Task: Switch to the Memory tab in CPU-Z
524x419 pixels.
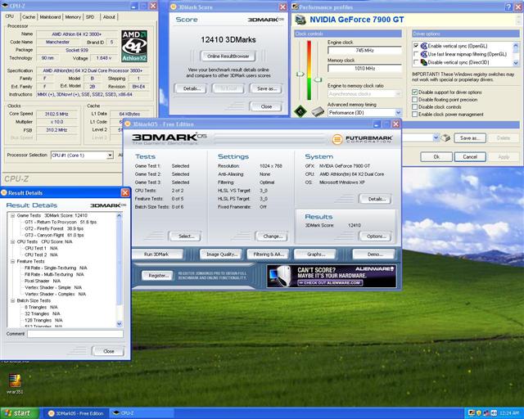Action: (73, 16)
